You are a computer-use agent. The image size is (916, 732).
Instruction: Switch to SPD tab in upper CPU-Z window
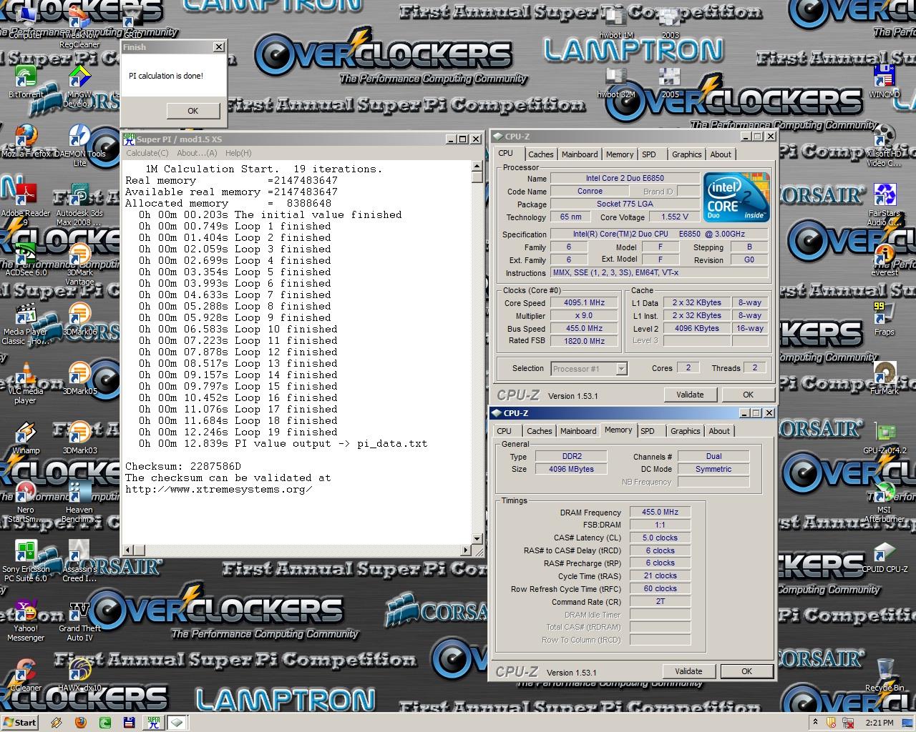649,154
